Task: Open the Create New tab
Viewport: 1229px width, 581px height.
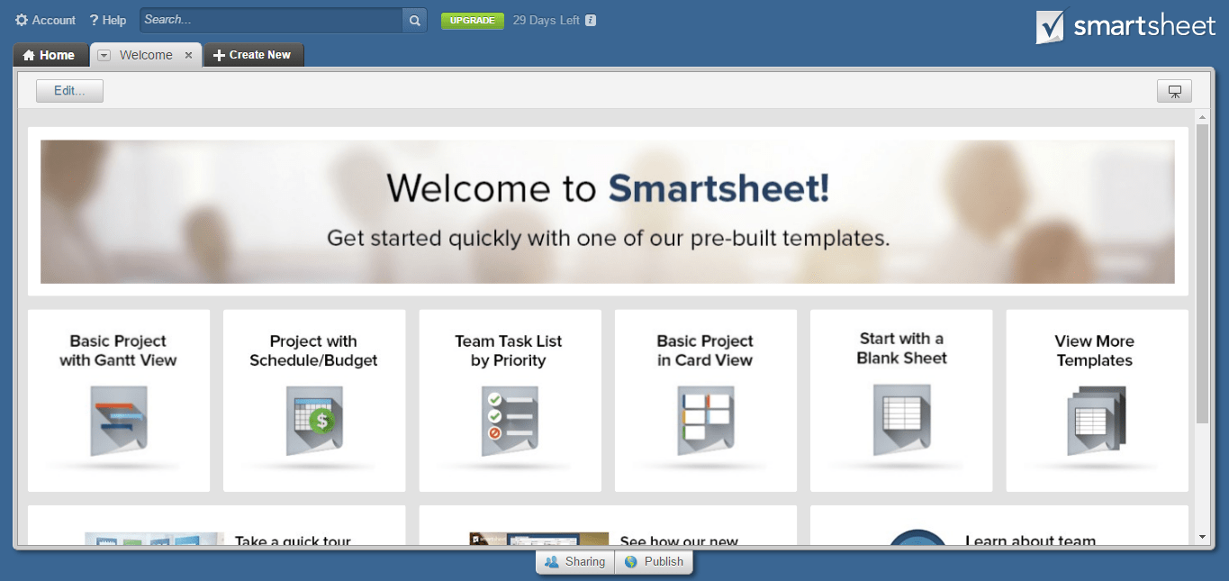Action: click(x=254, y=55)
